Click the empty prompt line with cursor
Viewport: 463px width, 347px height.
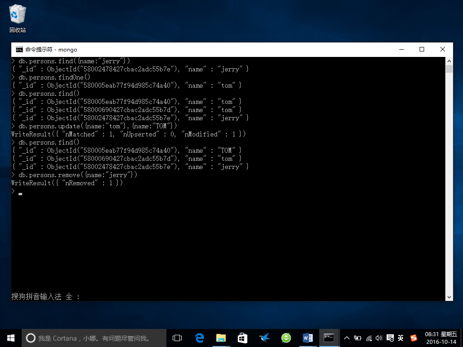click(x=17, y=192)
